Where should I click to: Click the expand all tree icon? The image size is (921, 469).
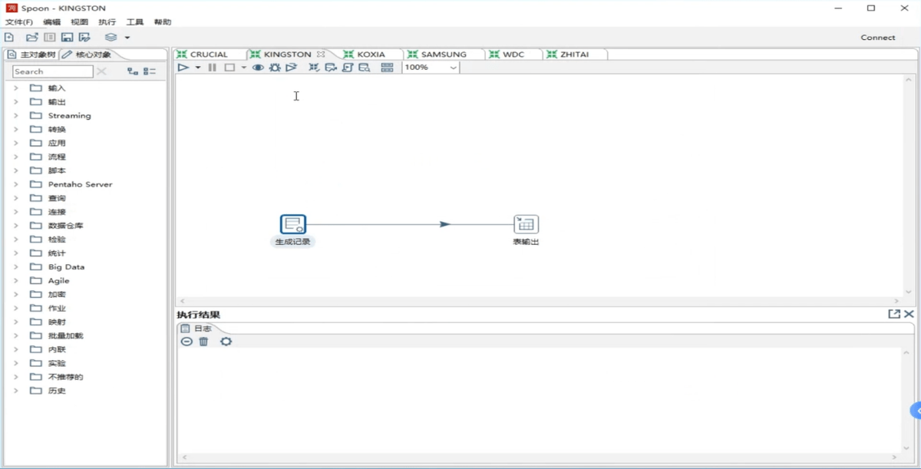133,71
